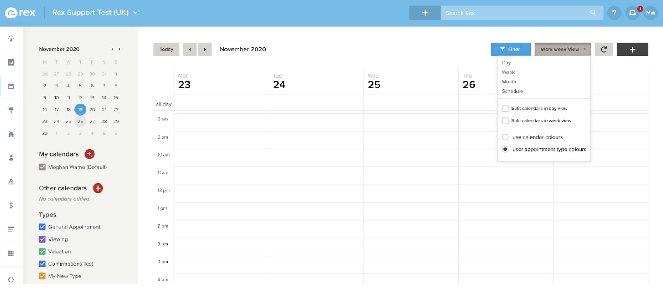This screenshot has width=663, height=297.
Task: Enable Split calendars in week view
Action: point(505,121)
